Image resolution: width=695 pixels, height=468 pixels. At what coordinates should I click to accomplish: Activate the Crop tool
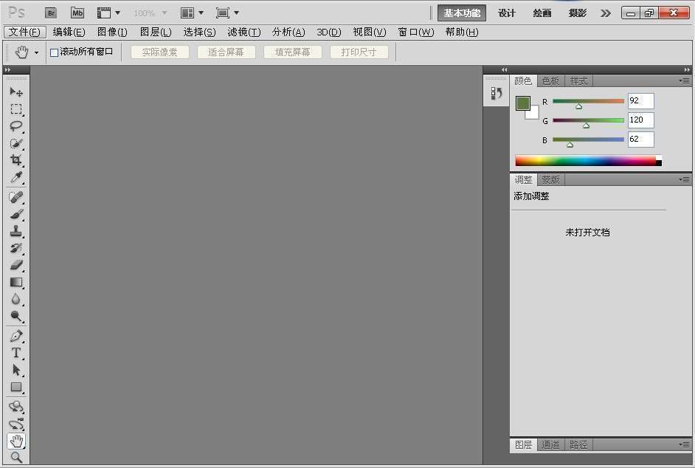[16, 160]
